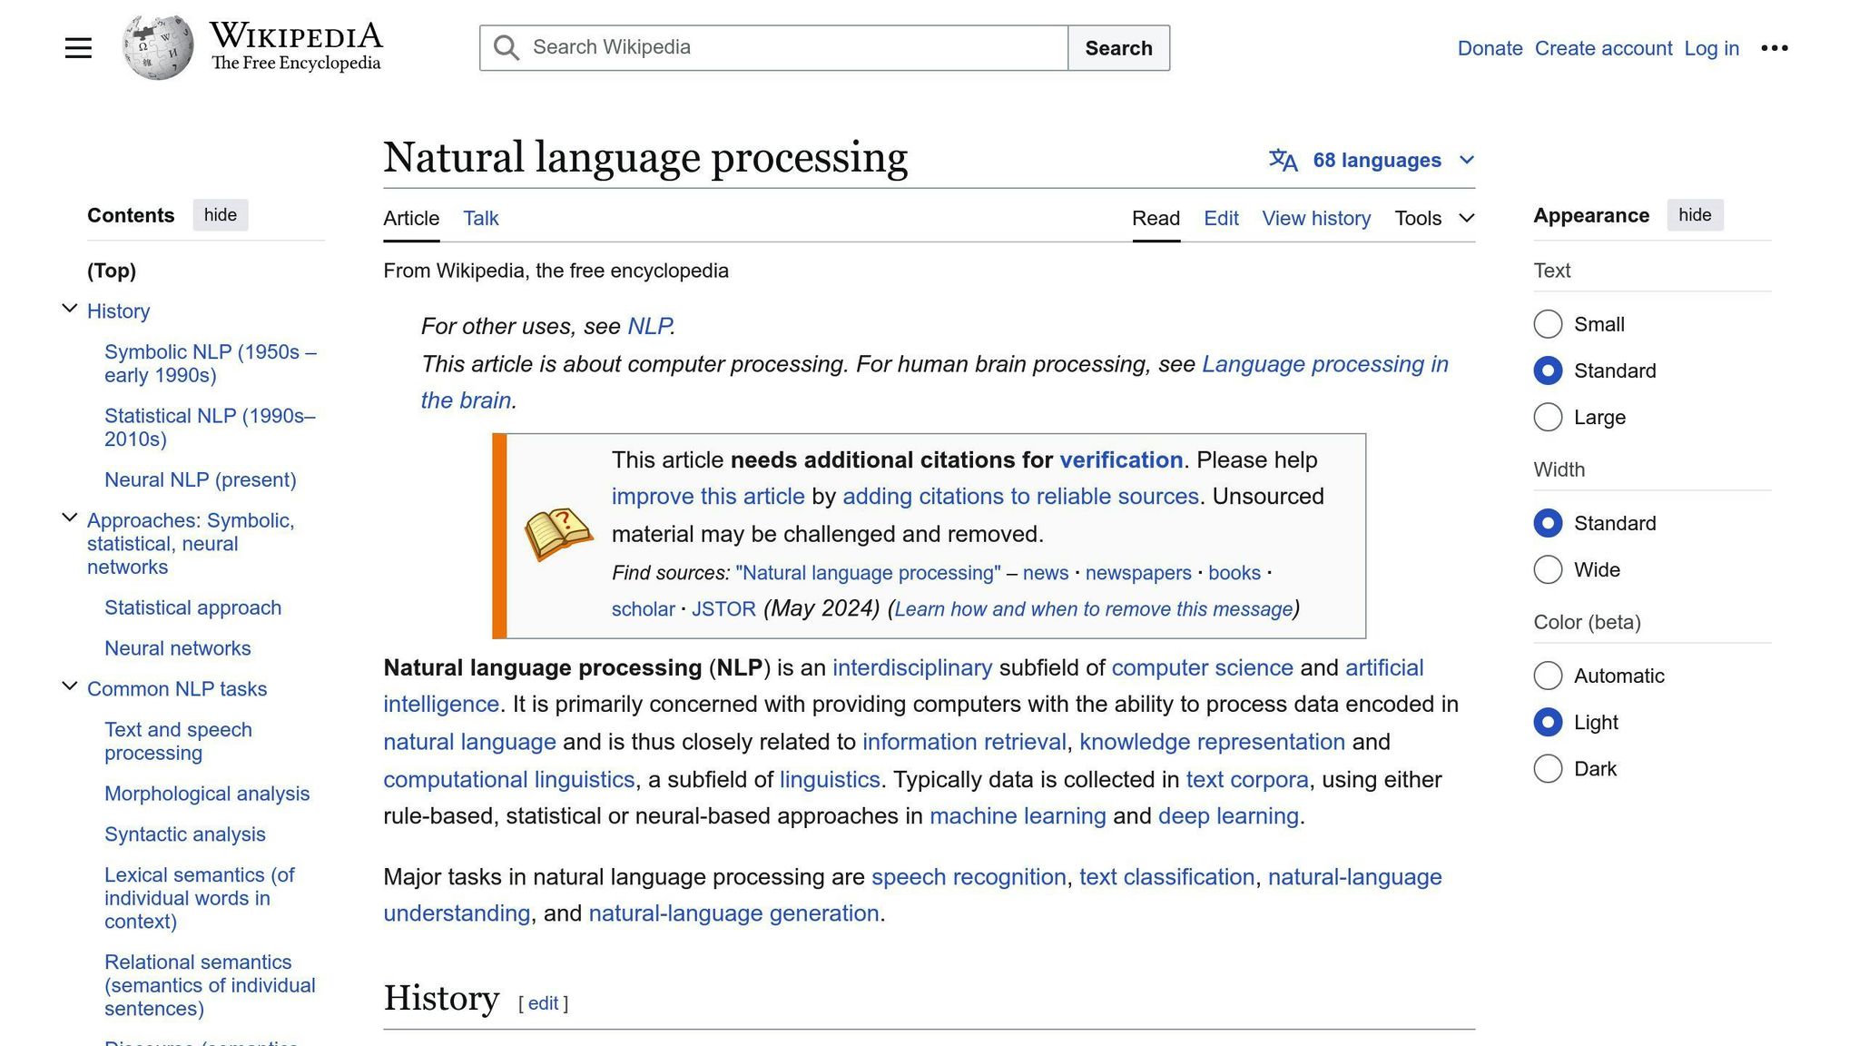Click Neural networks in the Contents sidebar
The width and height of the screenshot is (1859, 1046).
(x=178, y=647)
